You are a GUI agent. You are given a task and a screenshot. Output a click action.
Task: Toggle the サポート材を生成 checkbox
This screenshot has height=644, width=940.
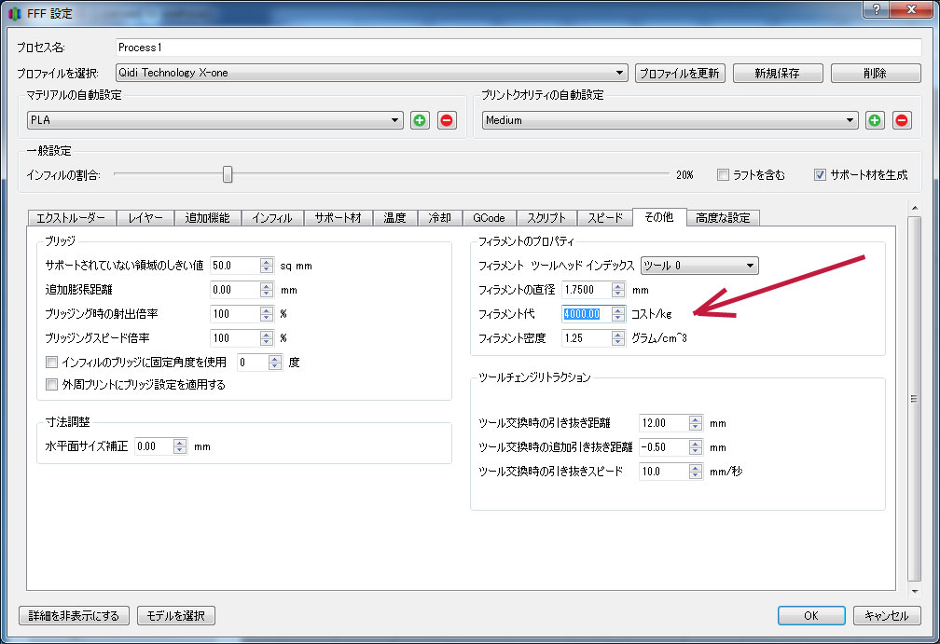coord(820,174)
